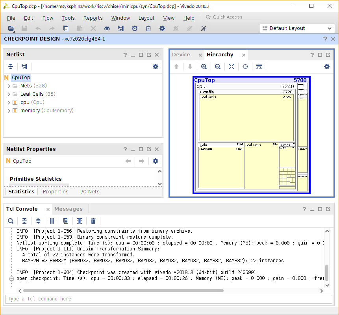Open Settings gear in main toolbar
The height and width of the screenshot is (315, 339).
click(162, 28)
